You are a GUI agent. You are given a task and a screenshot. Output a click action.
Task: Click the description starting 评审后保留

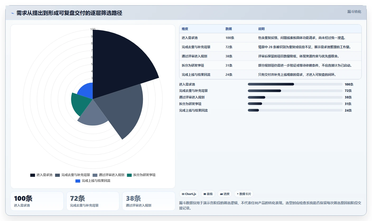[x=299, y=56]
